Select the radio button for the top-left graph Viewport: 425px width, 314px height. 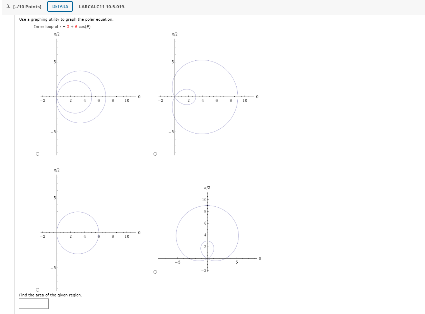(37, 154)
